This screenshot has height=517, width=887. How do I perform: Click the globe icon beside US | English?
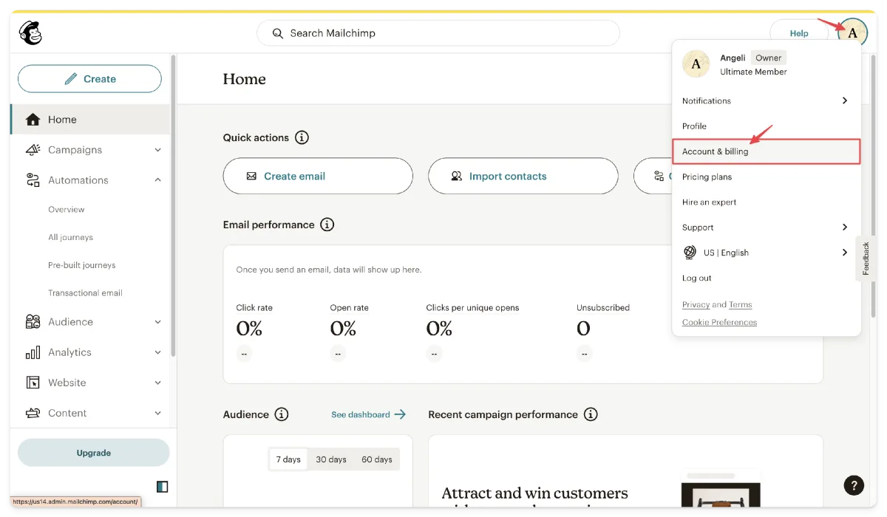tap(690, 253)
